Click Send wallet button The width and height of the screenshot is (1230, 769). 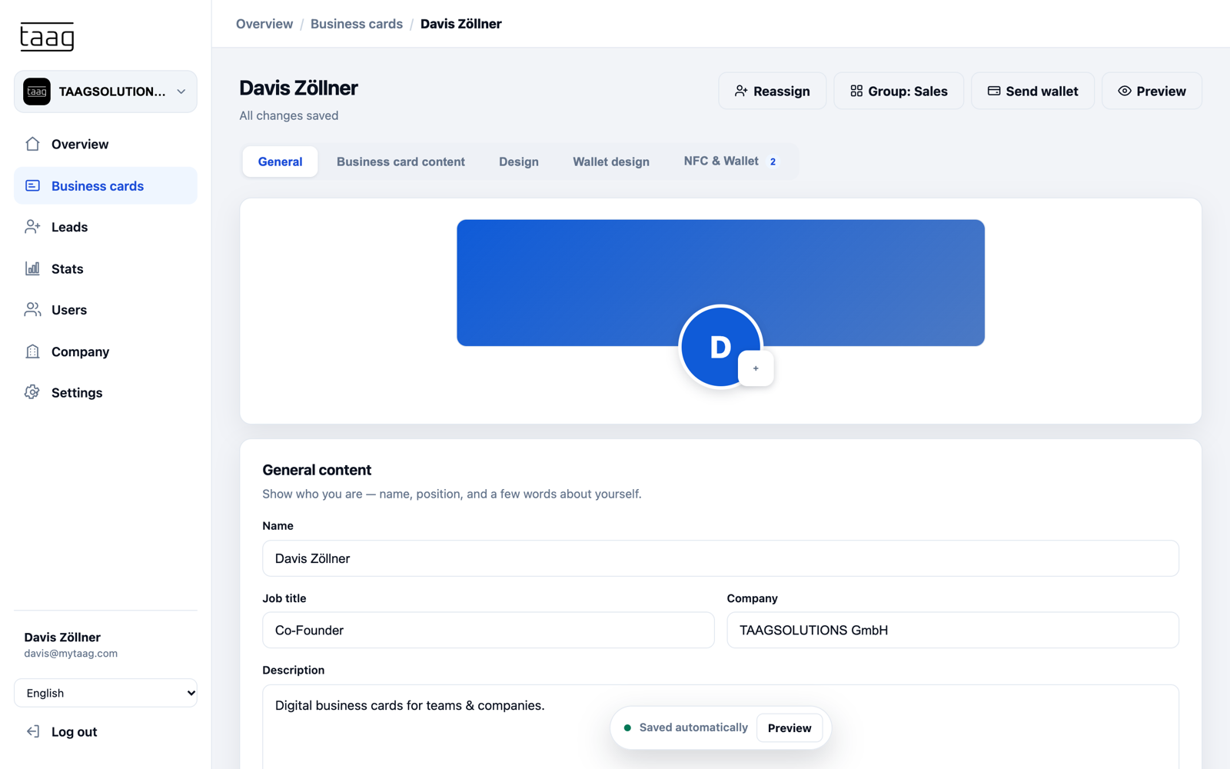tap(1032, 91)
